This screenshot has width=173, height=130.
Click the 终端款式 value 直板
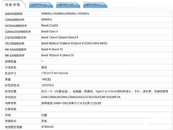tap(44, 121)
